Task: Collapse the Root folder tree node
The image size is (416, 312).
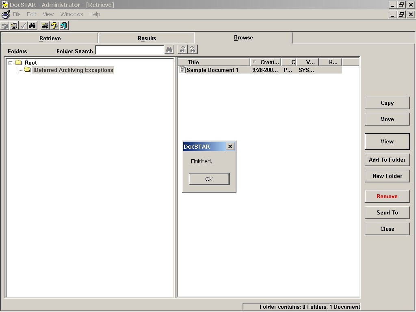Action: pyautogui.click(x=10, y=63)
